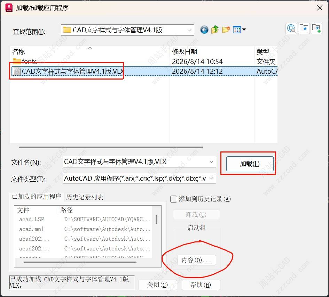The height and width of the screenshot is (297, 329).
Task: Switch to 已加载的应用程序 tab
Action: pyautogui.click(x=37, y=197)
